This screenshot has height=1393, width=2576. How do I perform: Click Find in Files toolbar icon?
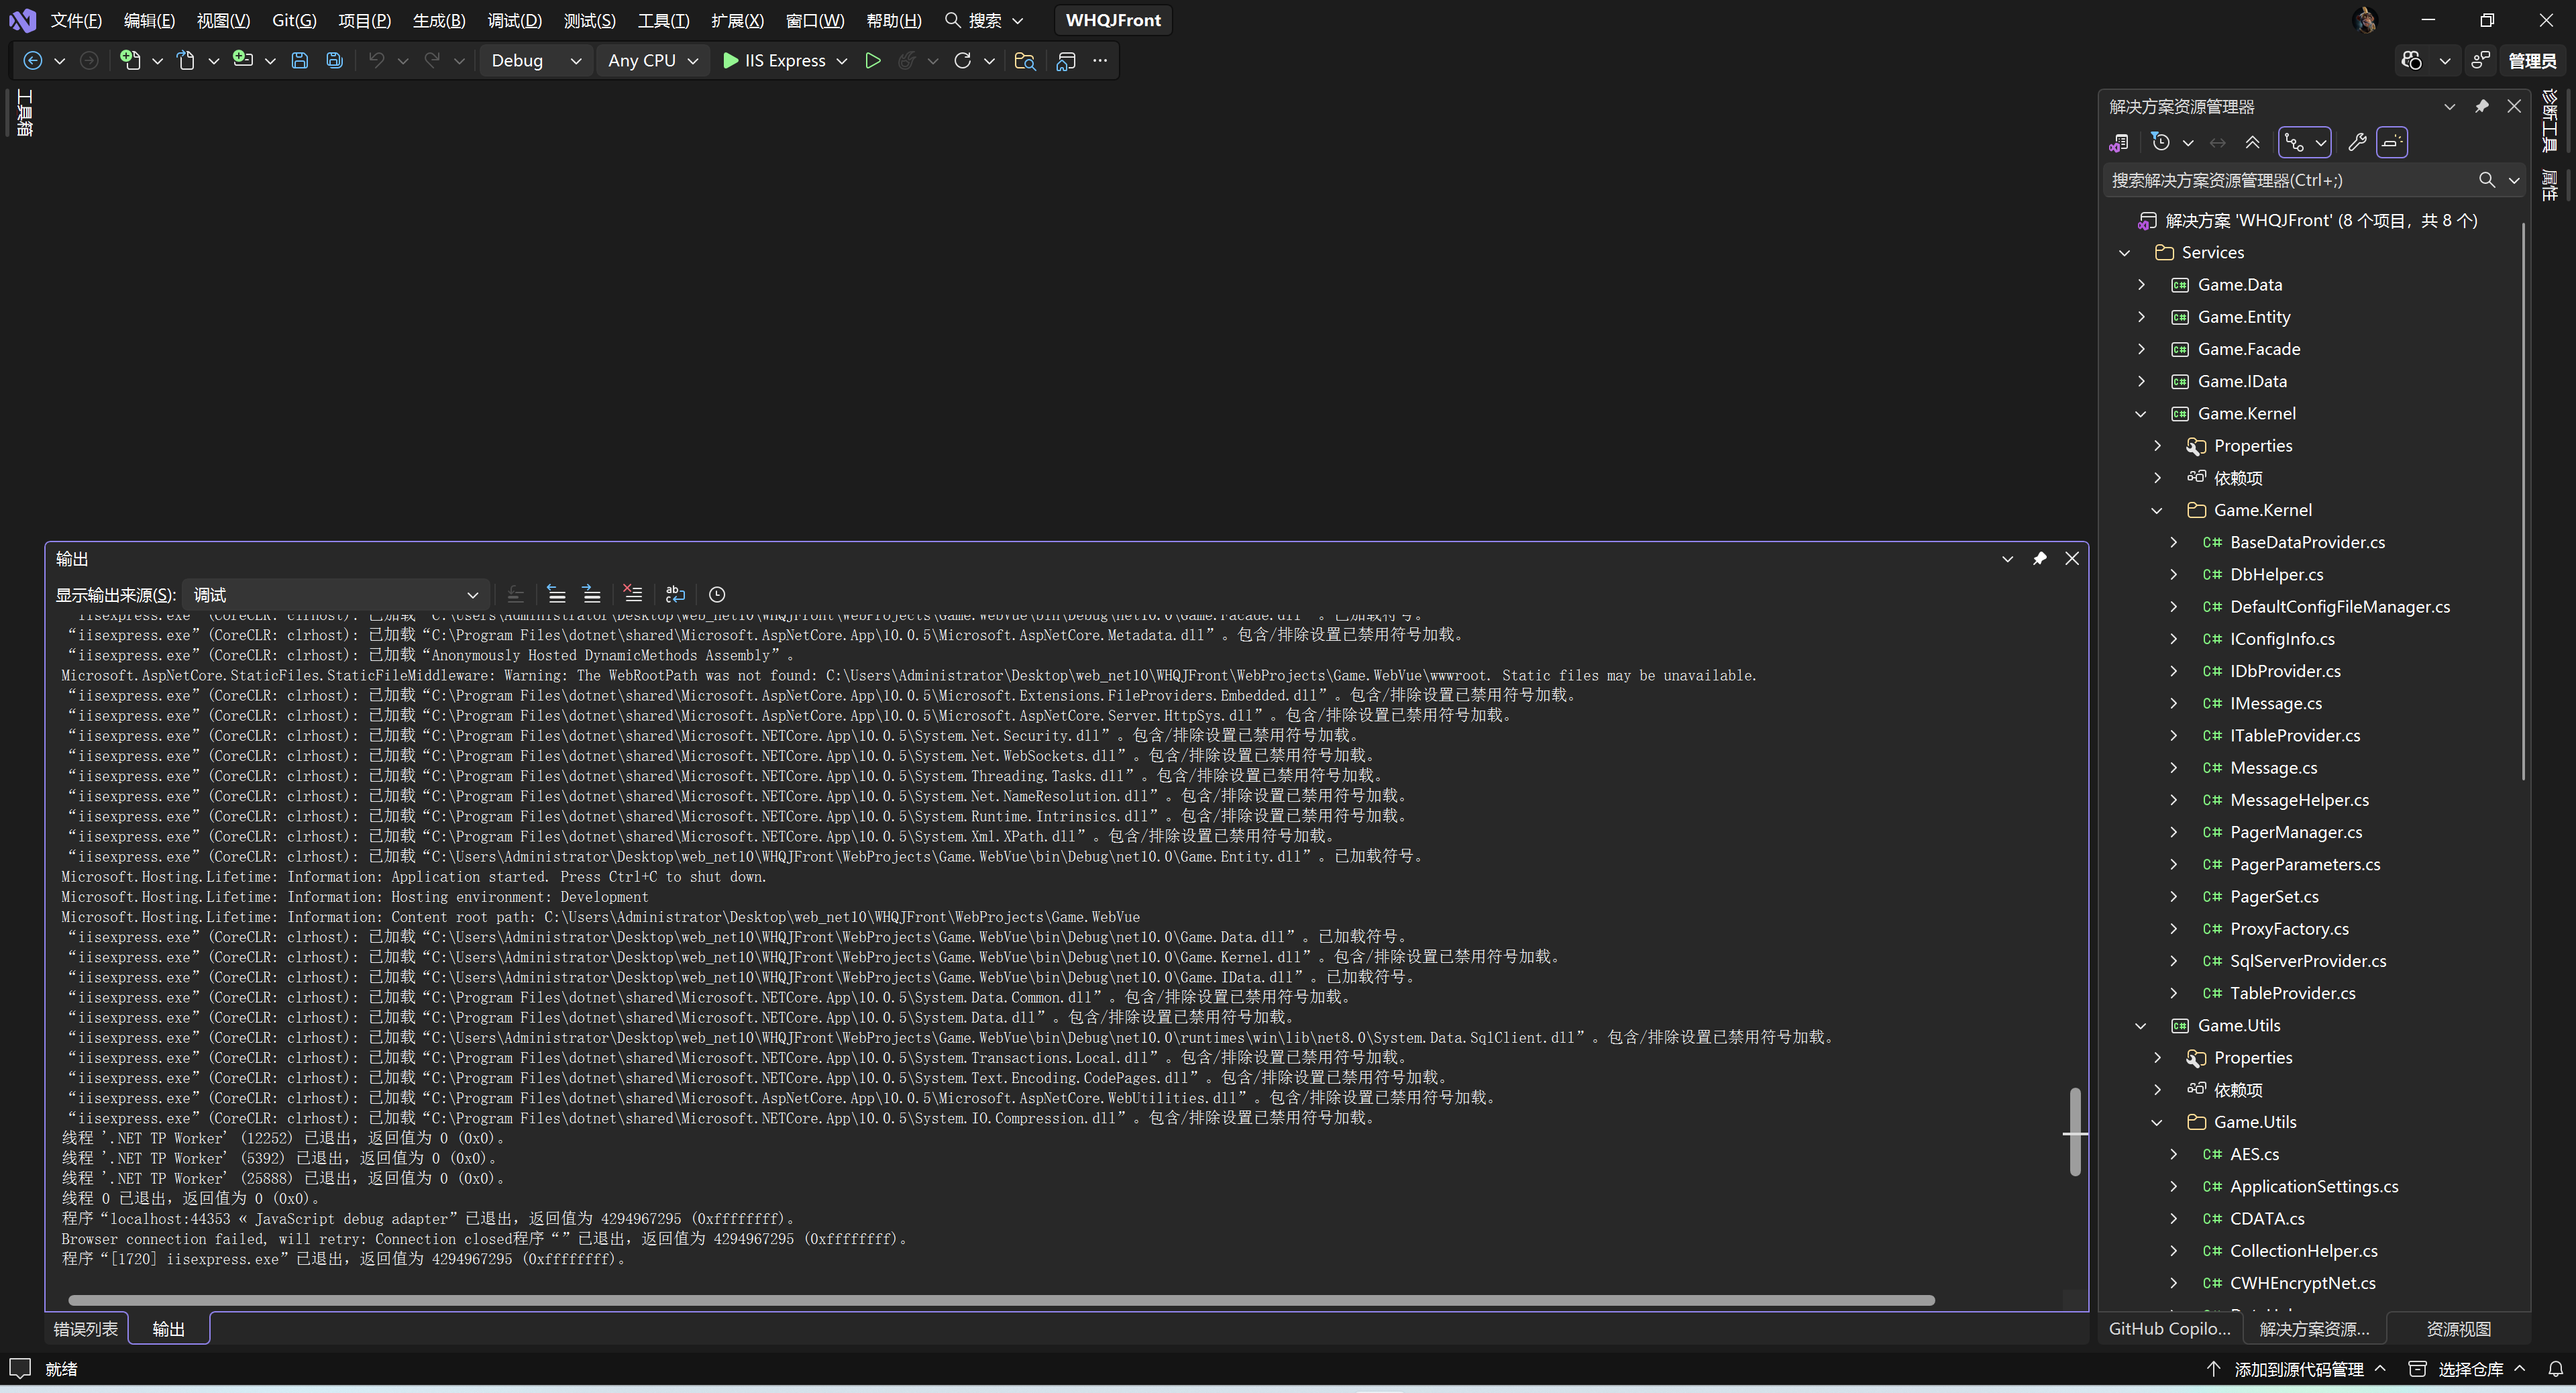click(x=1024, y=61)
